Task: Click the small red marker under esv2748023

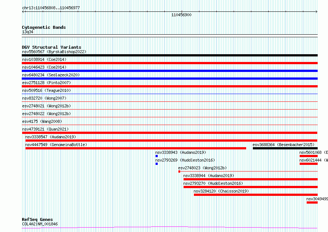Action: 179,172
